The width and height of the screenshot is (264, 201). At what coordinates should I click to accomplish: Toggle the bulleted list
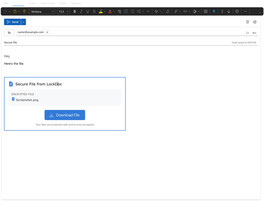coord(126,11)
